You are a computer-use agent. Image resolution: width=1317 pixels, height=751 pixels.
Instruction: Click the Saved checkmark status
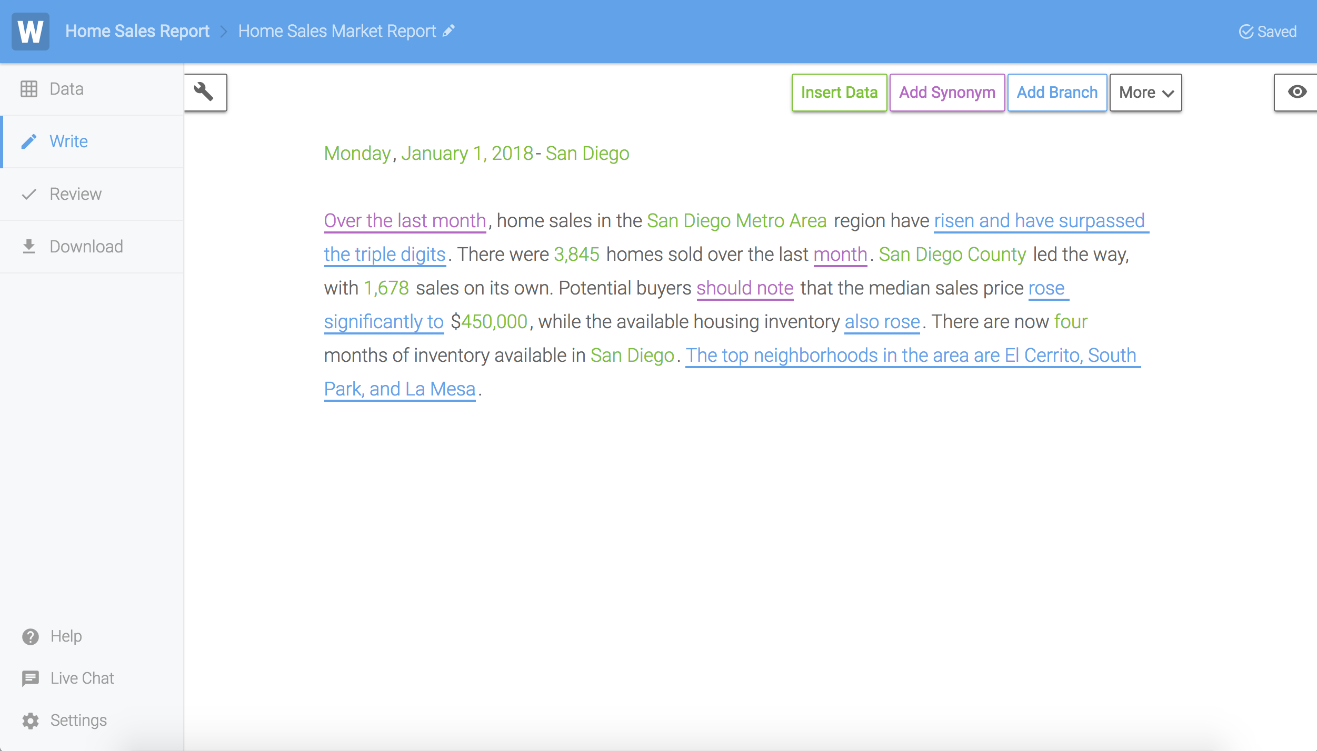pos(1268,32)
